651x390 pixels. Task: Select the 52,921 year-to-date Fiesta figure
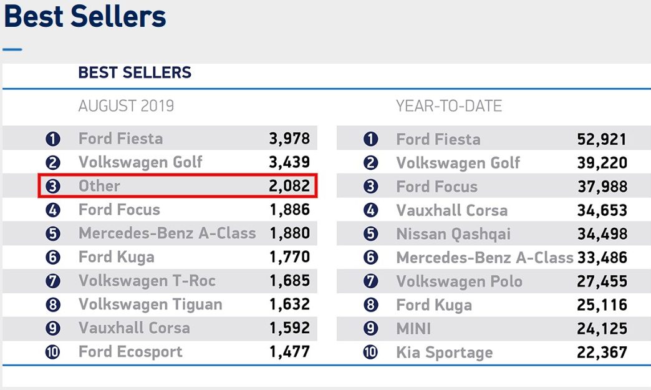(x=602, y=140)
